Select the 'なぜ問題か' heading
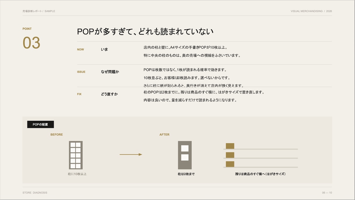 point(110,72)
